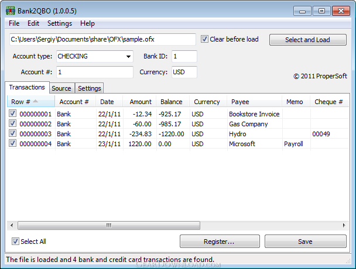Open the Settings menu in the menu bar

point(60,23)
